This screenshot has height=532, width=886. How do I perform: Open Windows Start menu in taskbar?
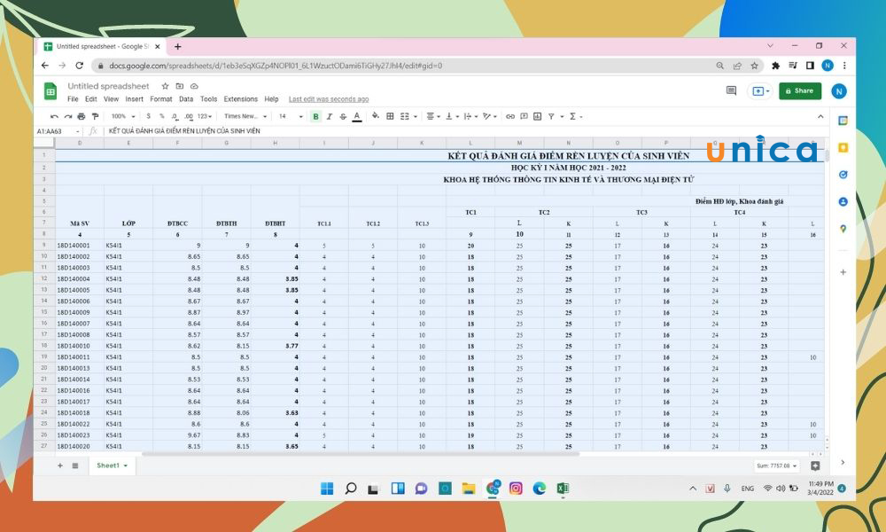327,489
